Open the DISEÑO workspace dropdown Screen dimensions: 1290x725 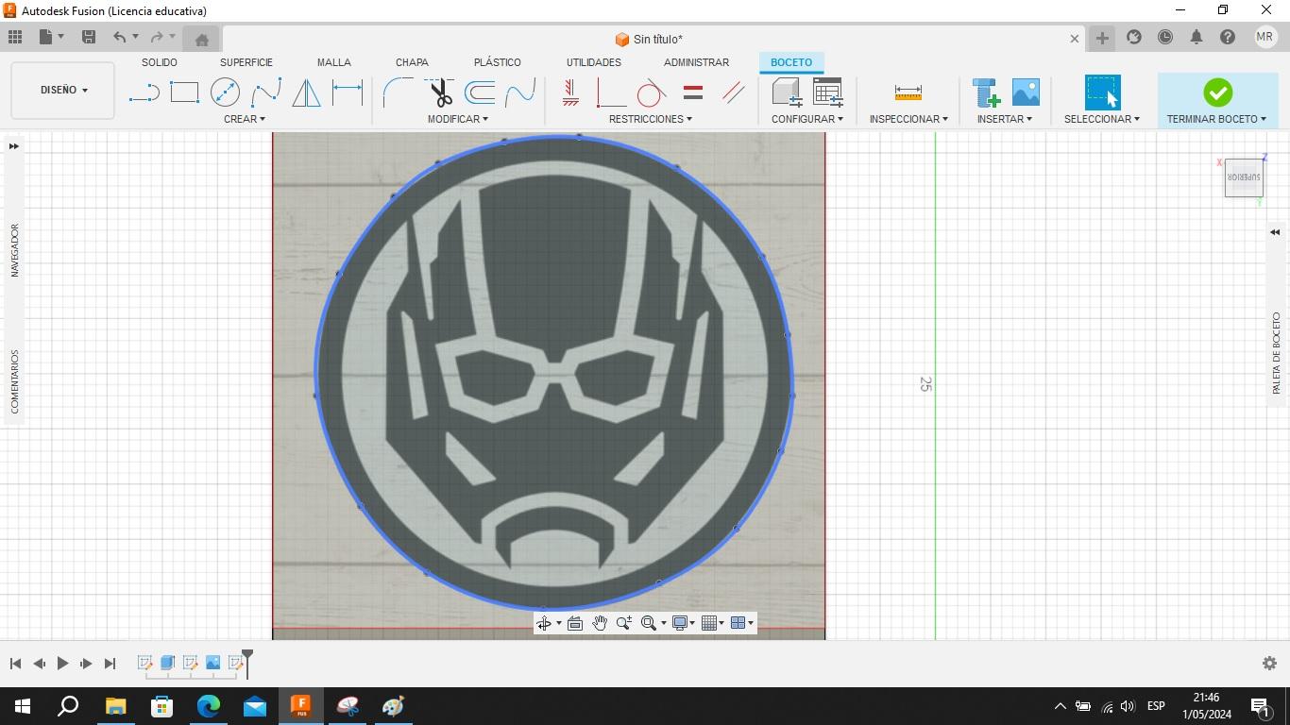(63, 91)
